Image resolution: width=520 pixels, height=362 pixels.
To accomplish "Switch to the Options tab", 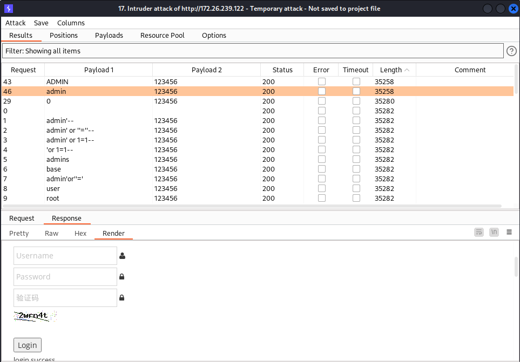I will coord(214,36).
